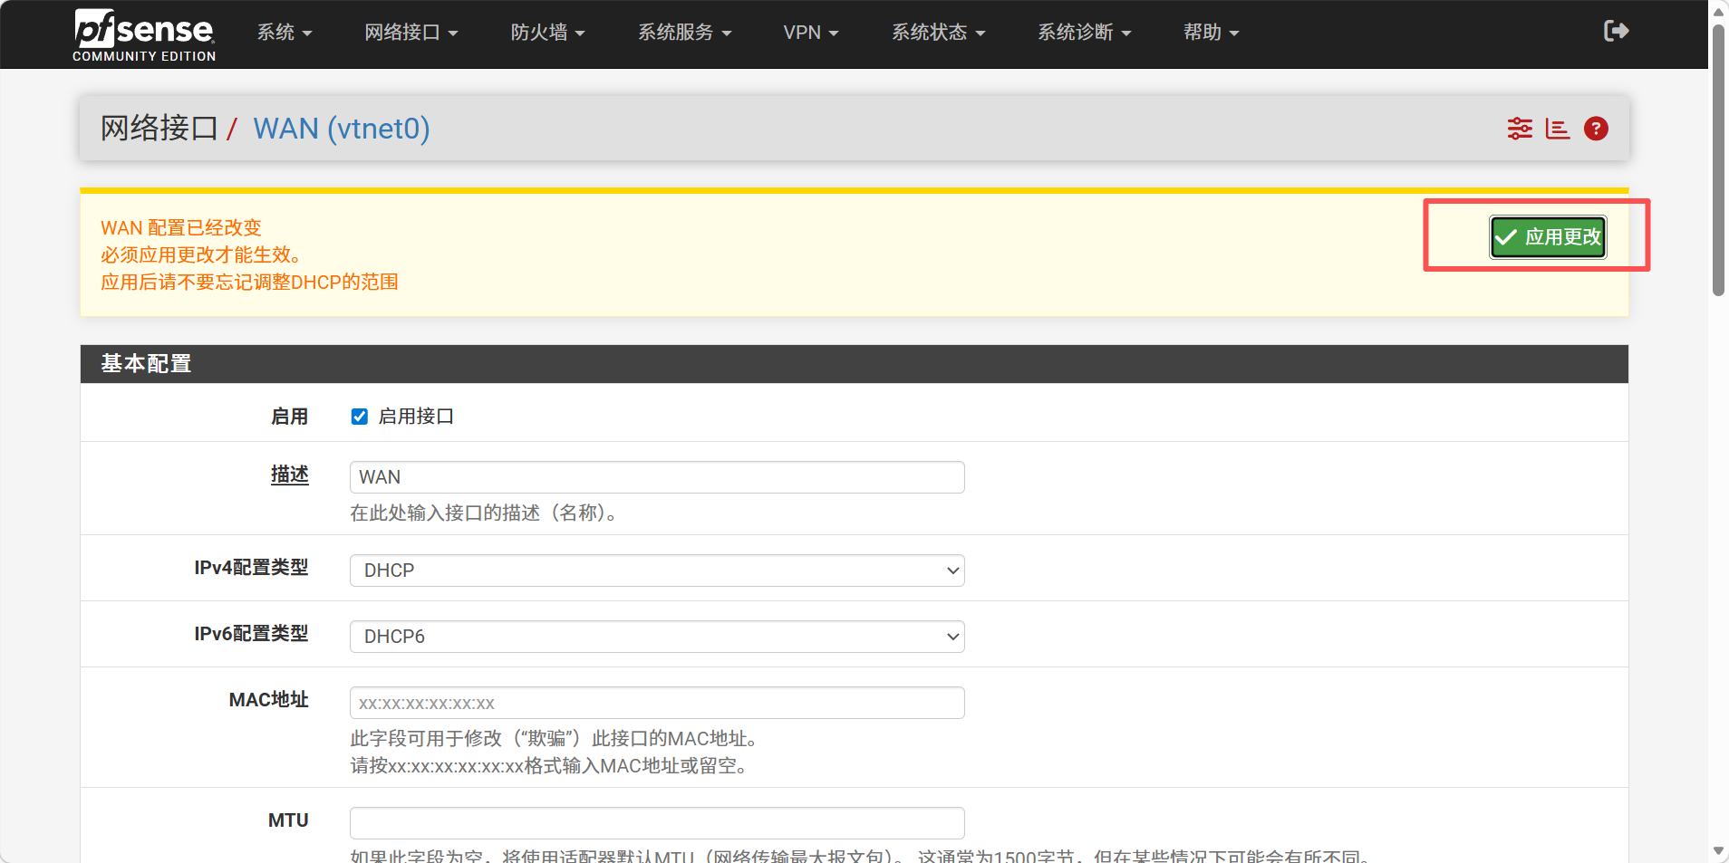This screenshot has width=1729, height=863.
Task: Open the 网络接口 navigation menu
Action: point(411,33)
